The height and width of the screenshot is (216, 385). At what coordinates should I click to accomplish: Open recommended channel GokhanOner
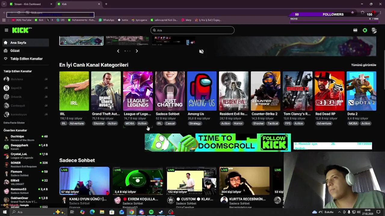pos(25,200)
